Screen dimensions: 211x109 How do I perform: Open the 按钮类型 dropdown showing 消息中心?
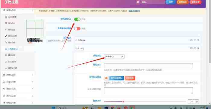coord(114,56)
